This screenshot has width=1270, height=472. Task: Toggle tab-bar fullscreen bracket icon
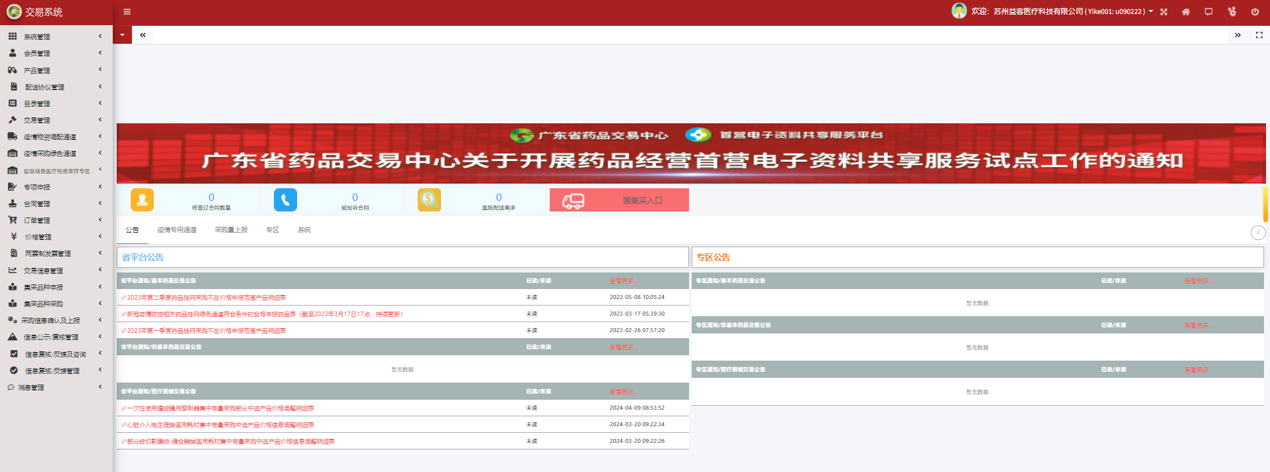pos(1259,35)
